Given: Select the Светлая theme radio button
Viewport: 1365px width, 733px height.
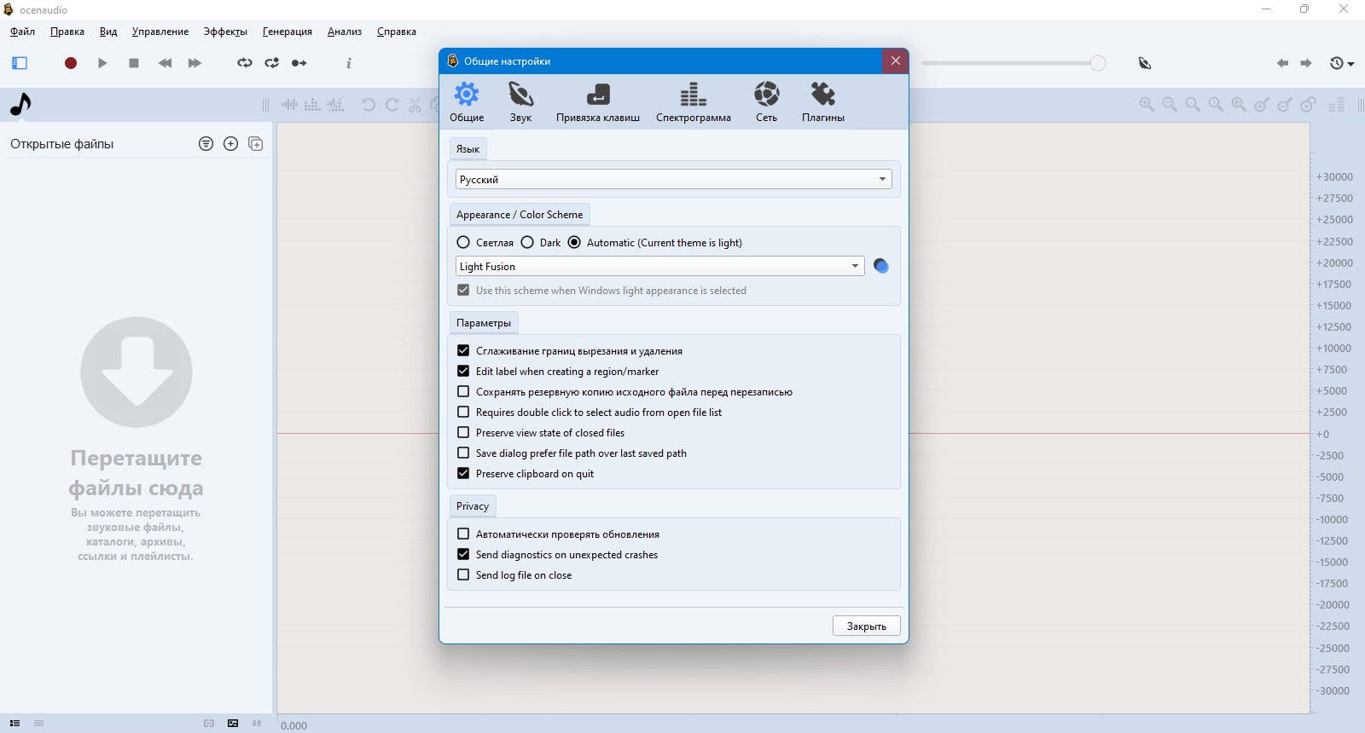Looking at the screenshot, I should (463, 242).
